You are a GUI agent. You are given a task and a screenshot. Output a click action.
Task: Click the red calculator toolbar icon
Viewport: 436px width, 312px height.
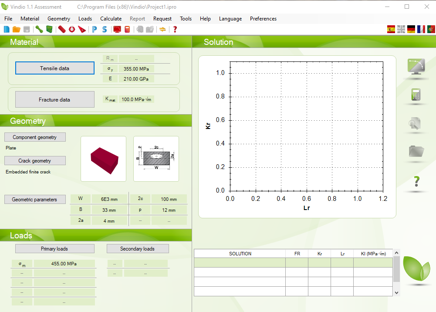coord(127,29)
